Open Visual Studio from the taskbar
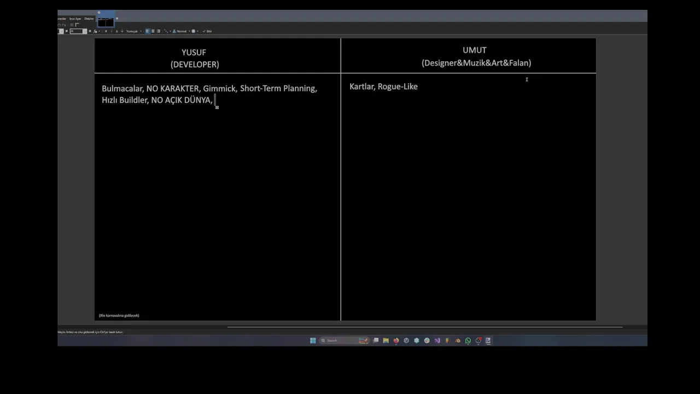 (x=437, y=340)
